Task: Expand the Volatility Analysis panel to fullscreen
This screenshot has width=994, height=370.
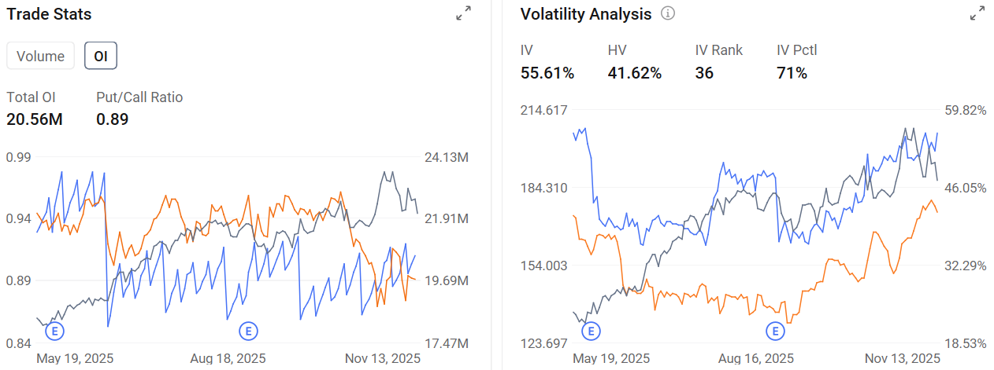Action: tap(977, 13)
